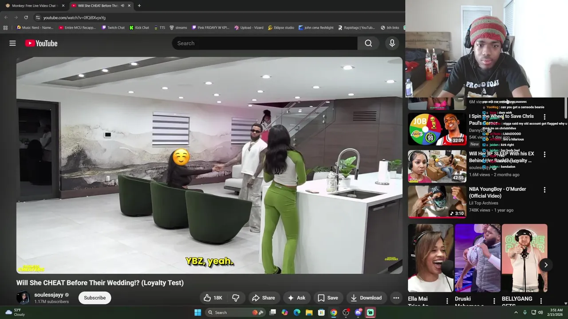Viewport: 568px width, 319px height.
Task: Open soulessjayy channel name link
Action: coord(49,295)
